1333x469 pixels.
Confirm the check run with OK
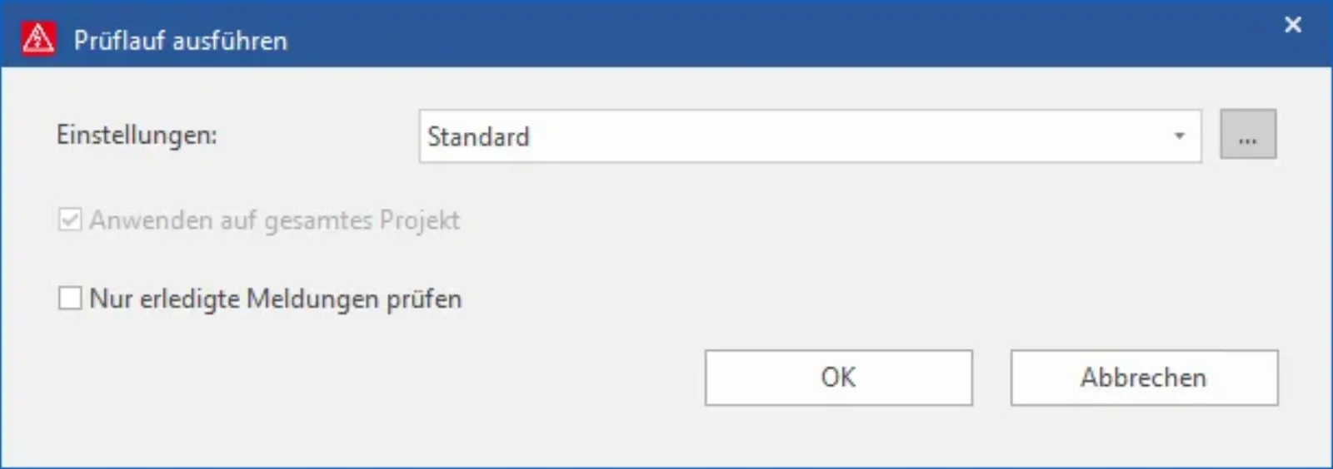point(838,378)
